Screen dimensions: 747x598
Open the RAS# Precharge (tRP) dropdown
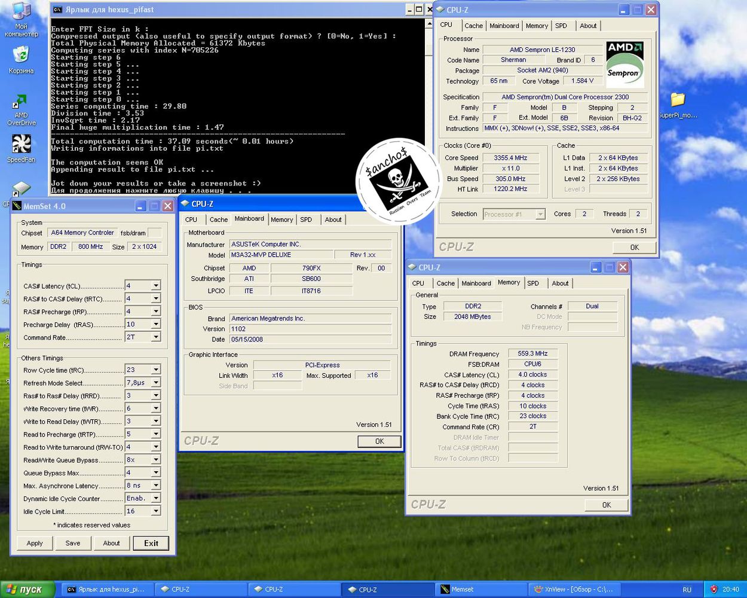[155, 312]
